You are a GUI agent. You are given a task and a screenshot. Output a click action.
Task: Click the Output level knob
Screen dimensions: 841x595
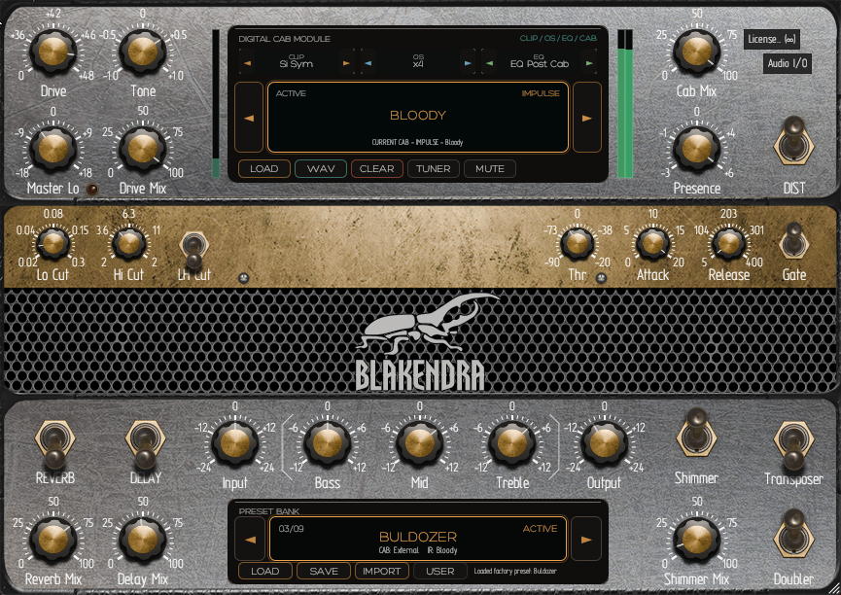pyautogui.click(x=605, y=443)
